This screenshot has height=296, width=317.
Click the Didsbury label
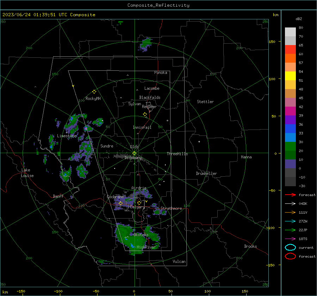[133, 158]
